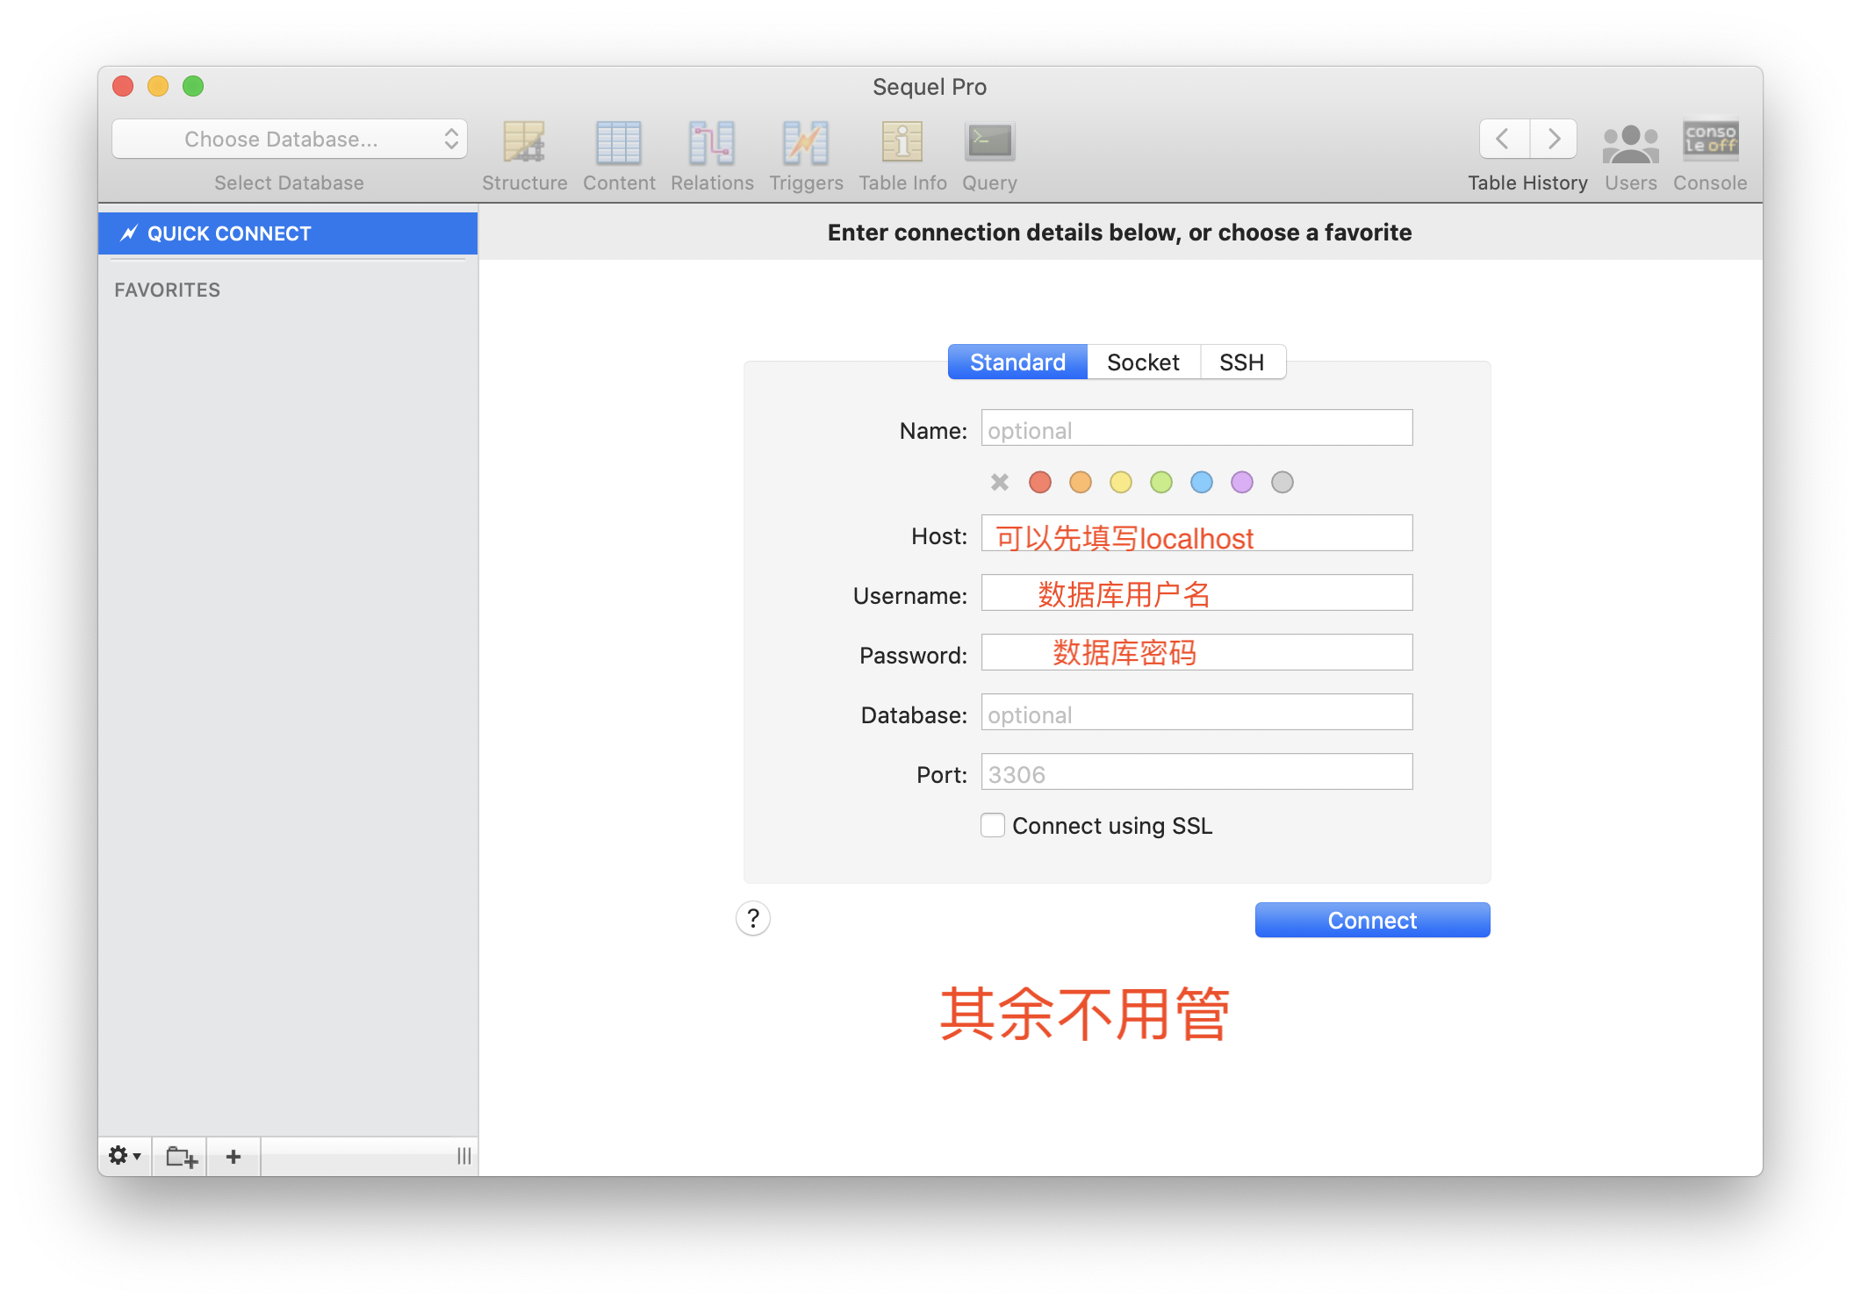
Task: Open the Structure view icon
Action: click(x=524, y=143)
